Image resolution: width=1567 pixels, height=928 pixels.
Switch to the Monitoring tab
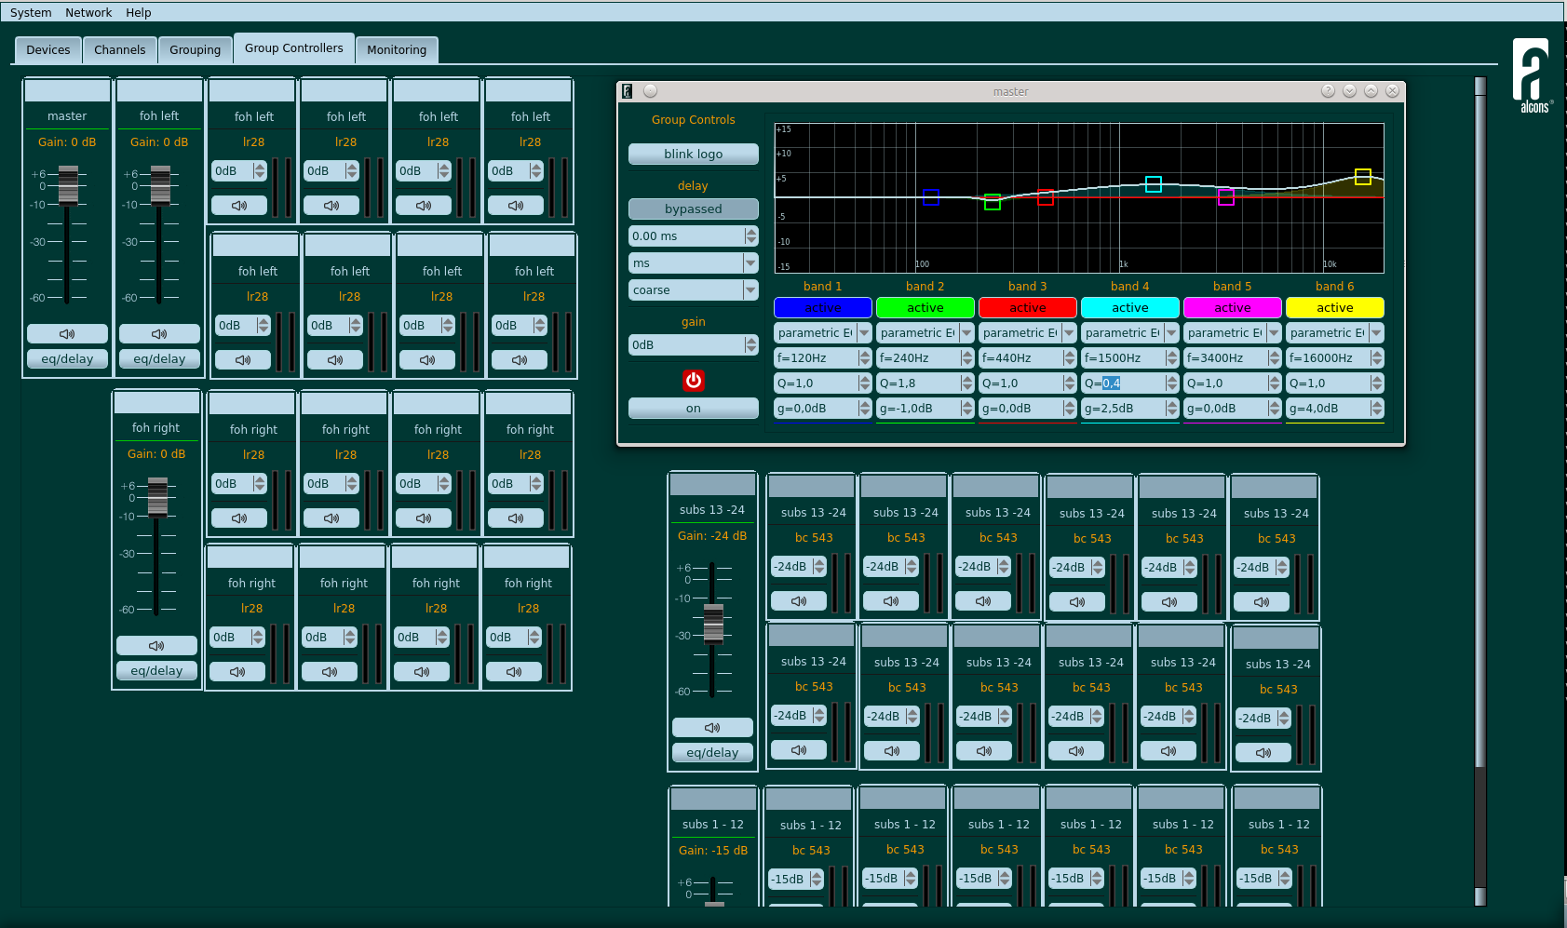[397, 49]
